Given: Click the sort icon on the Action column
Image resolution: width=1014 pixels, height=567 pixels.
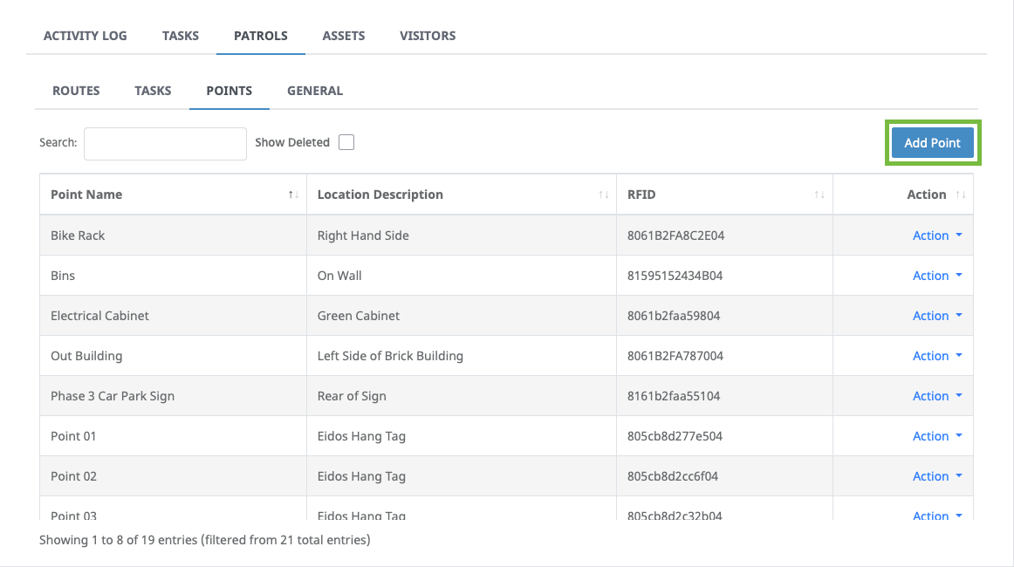Looking at the screenshot, I should tap(960, 194).
